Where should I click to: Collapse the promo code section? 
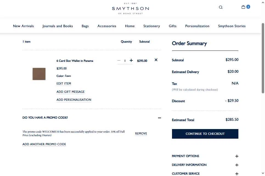(x=159, y=118)
